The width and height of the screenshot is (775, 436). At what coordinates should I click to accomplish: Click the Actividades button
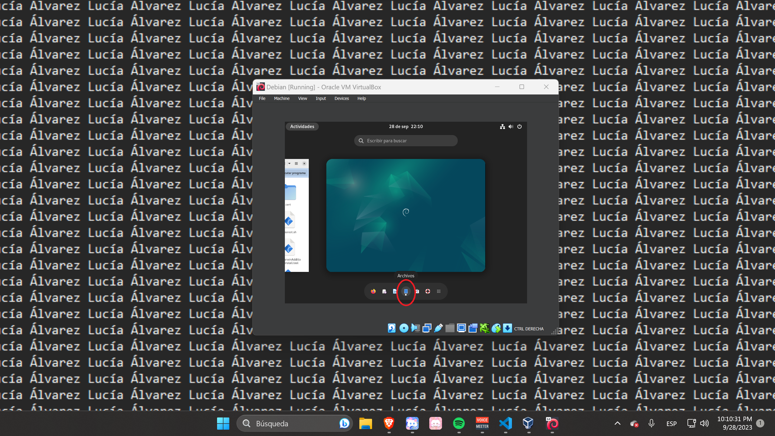click(x=302, y=127)
